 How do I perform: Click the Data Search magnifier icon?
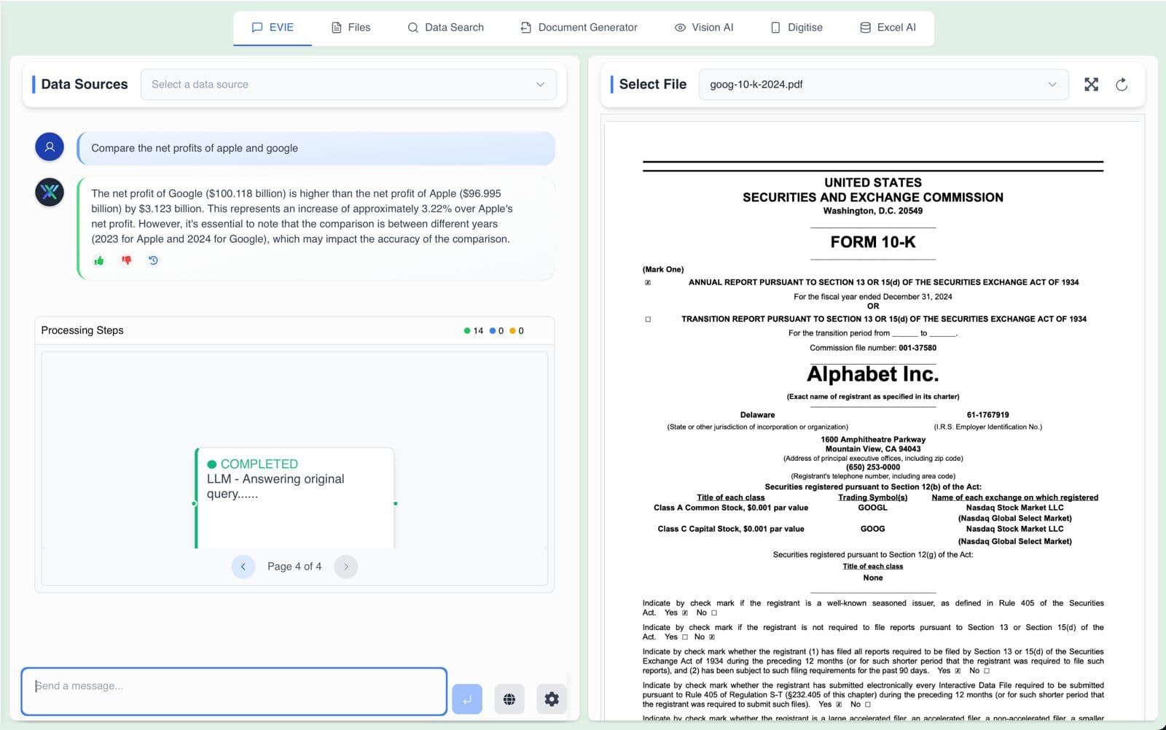coord(413,28)
